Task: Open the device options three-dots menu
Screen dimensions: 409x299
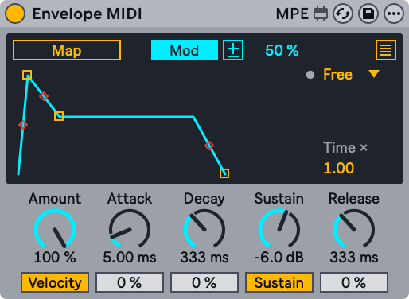Action: pyautogui.click(x=394, y=14)
